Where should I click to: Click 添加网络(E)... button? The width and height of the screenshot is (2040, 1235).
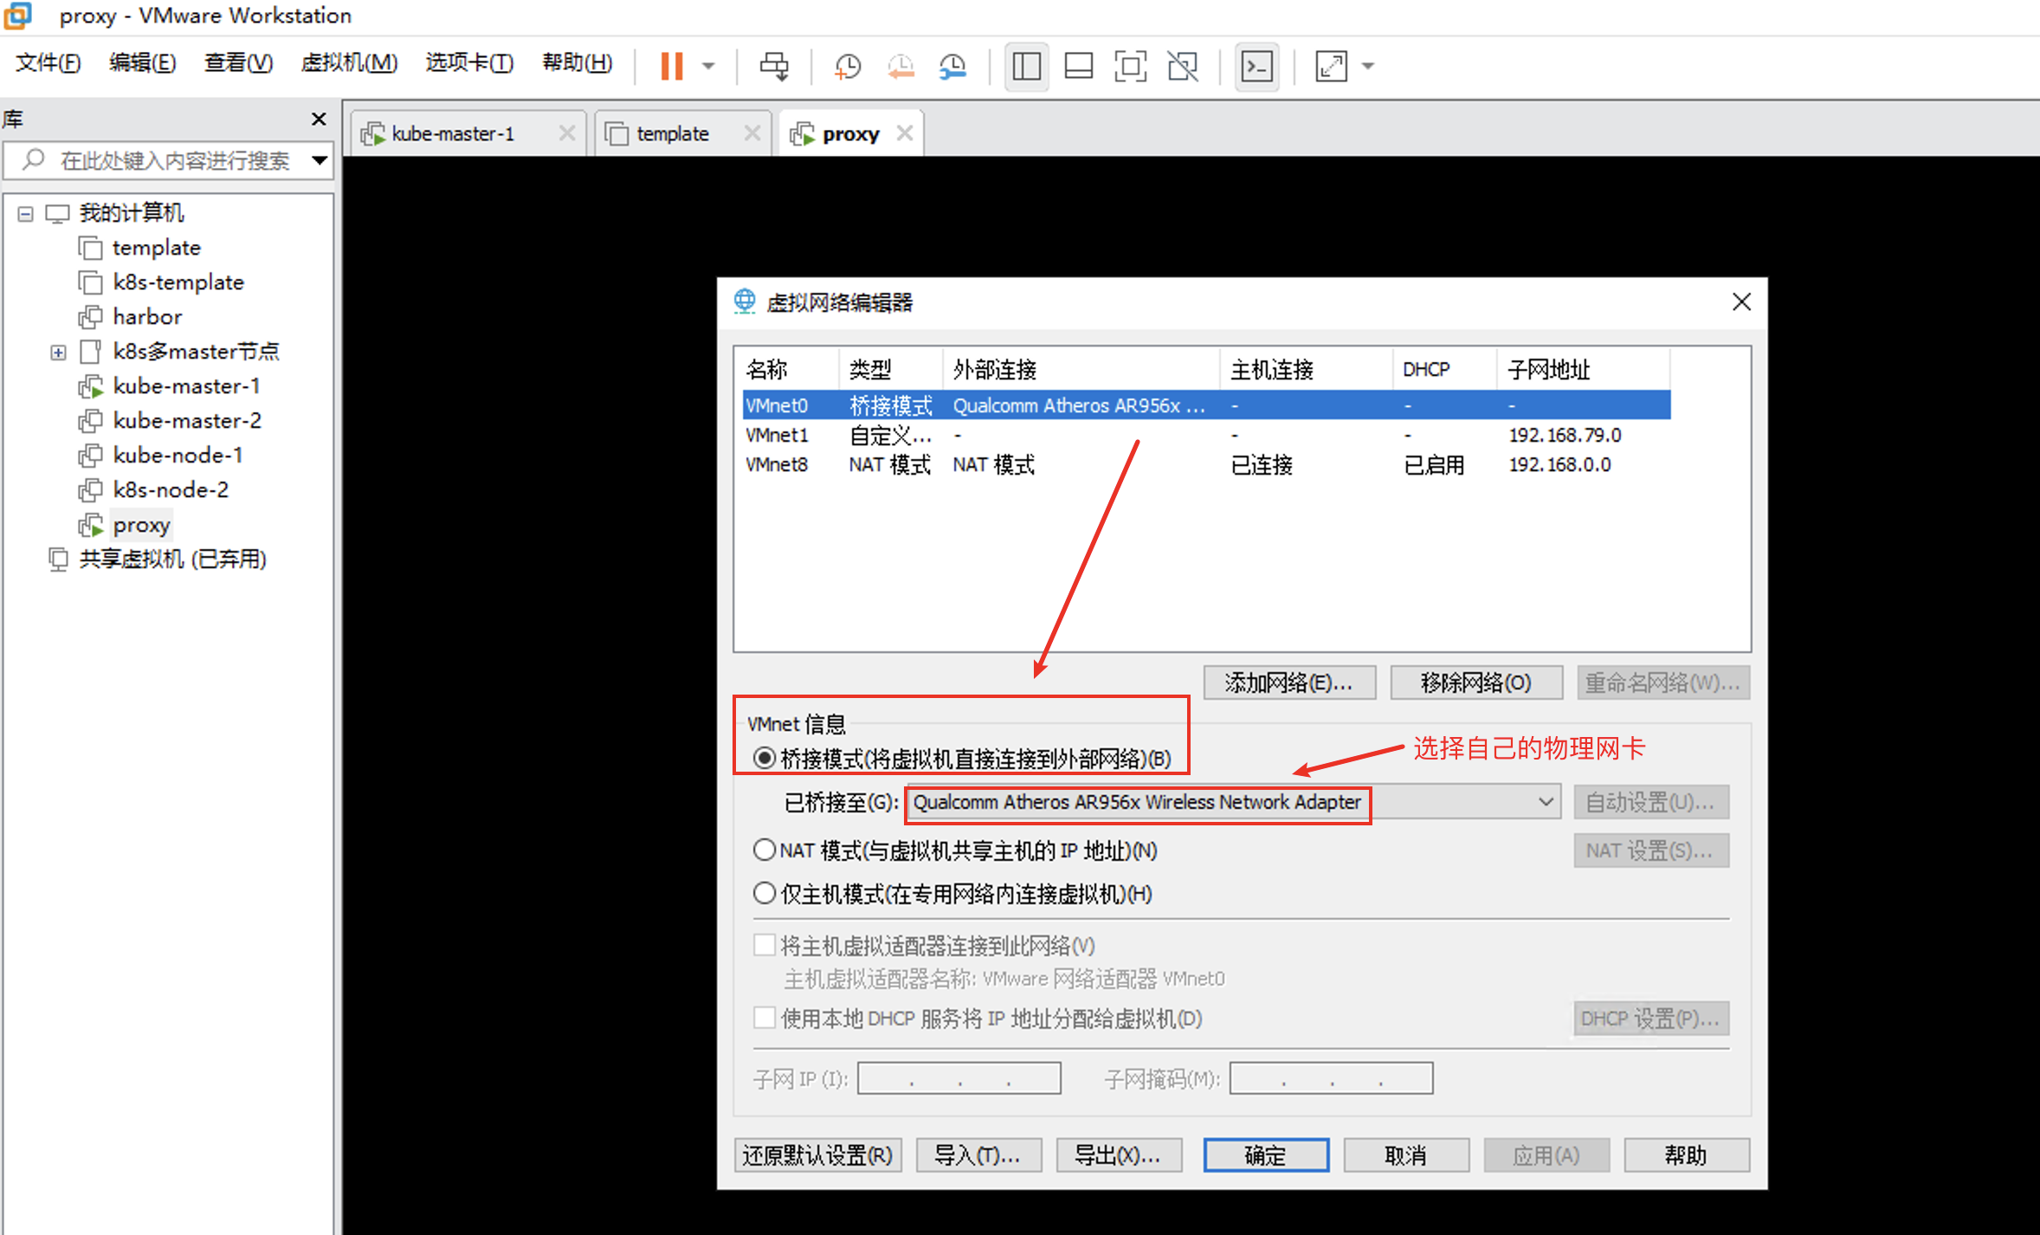[1289, 682]
